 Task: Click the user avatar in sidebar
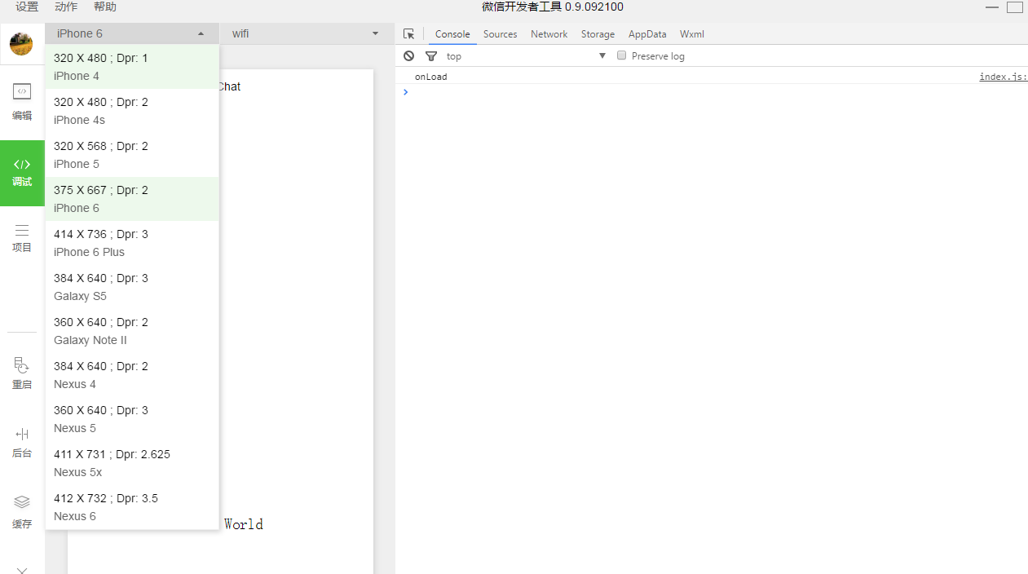21,44
